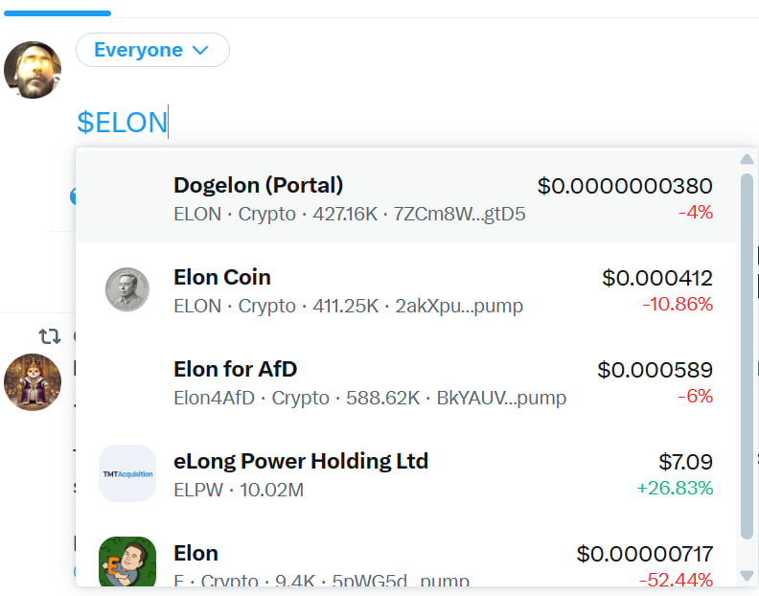Open the Everyone audience dropdown

point(152,50)
